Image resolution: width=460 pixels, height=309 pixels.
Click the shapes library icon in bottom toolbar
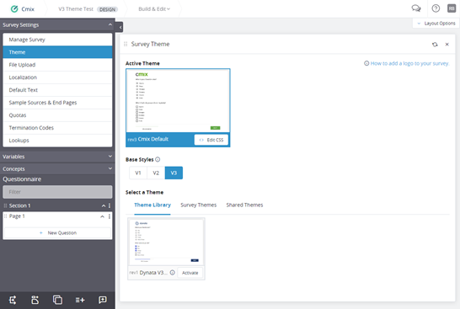point(35,300)
